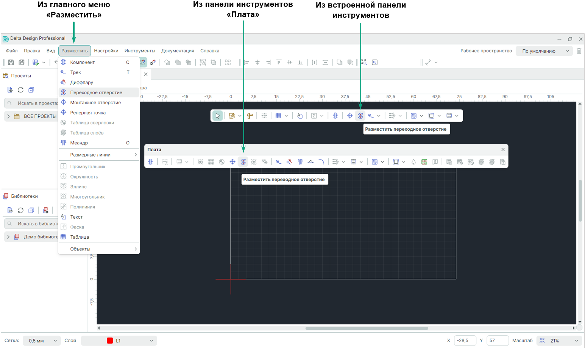Click the green-red board icon in the Плата panel
Image resolution: width=585 pixels, height=349 pixels.
424,162
